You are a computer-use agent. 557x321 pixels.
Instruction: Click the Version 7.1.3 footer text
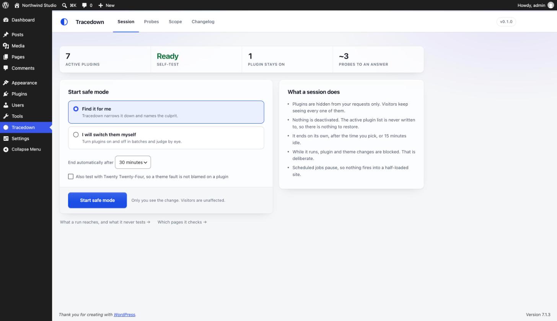coord(538,314)
